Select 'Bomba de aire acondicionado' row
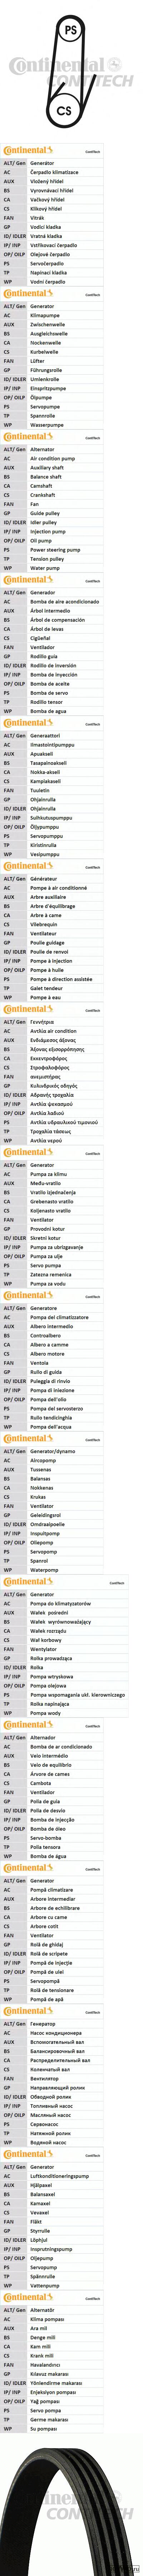The width and height of the screenshot is (143, 2576). [x=71, y=602]
